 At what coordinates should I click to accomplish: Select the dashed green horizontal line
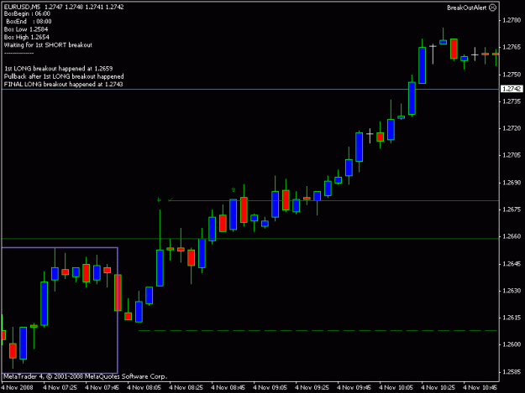318,330
